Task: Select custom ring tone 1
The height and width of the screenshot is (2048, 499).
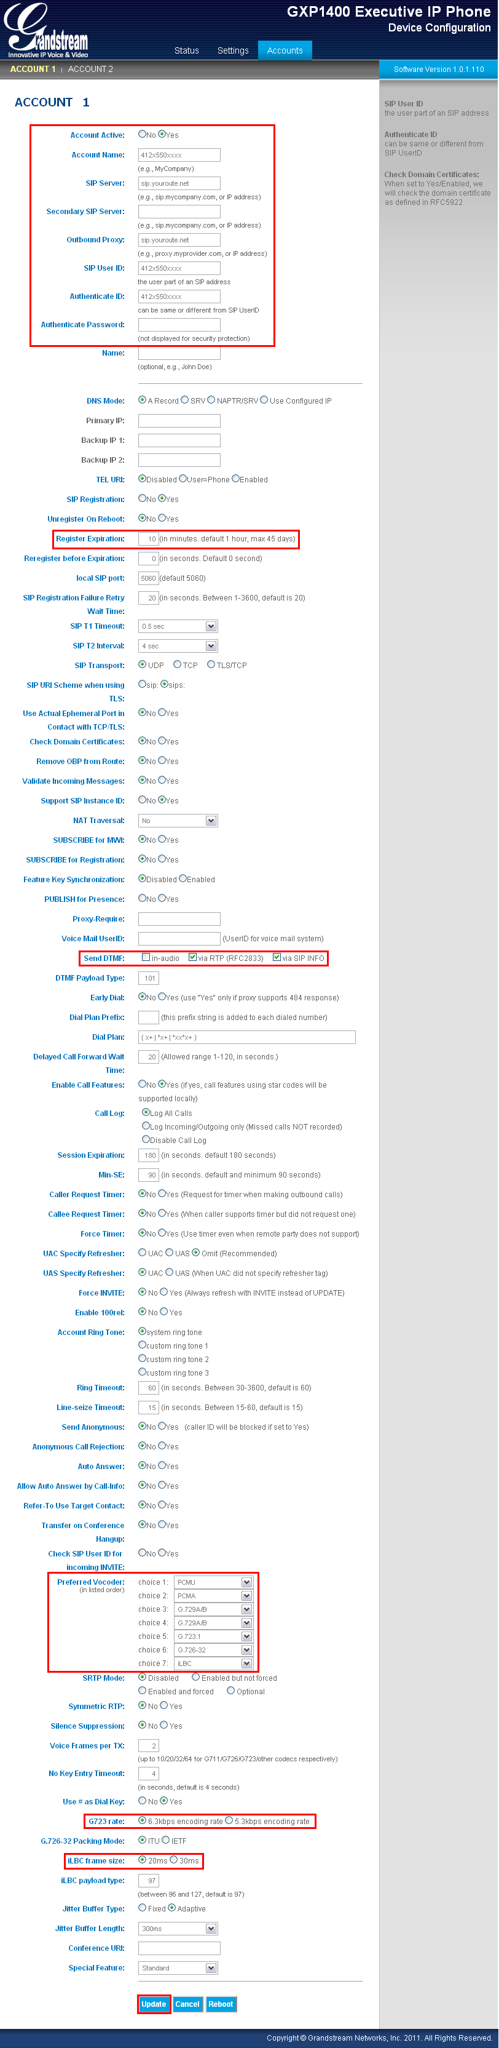Action: coord(142,1345)
